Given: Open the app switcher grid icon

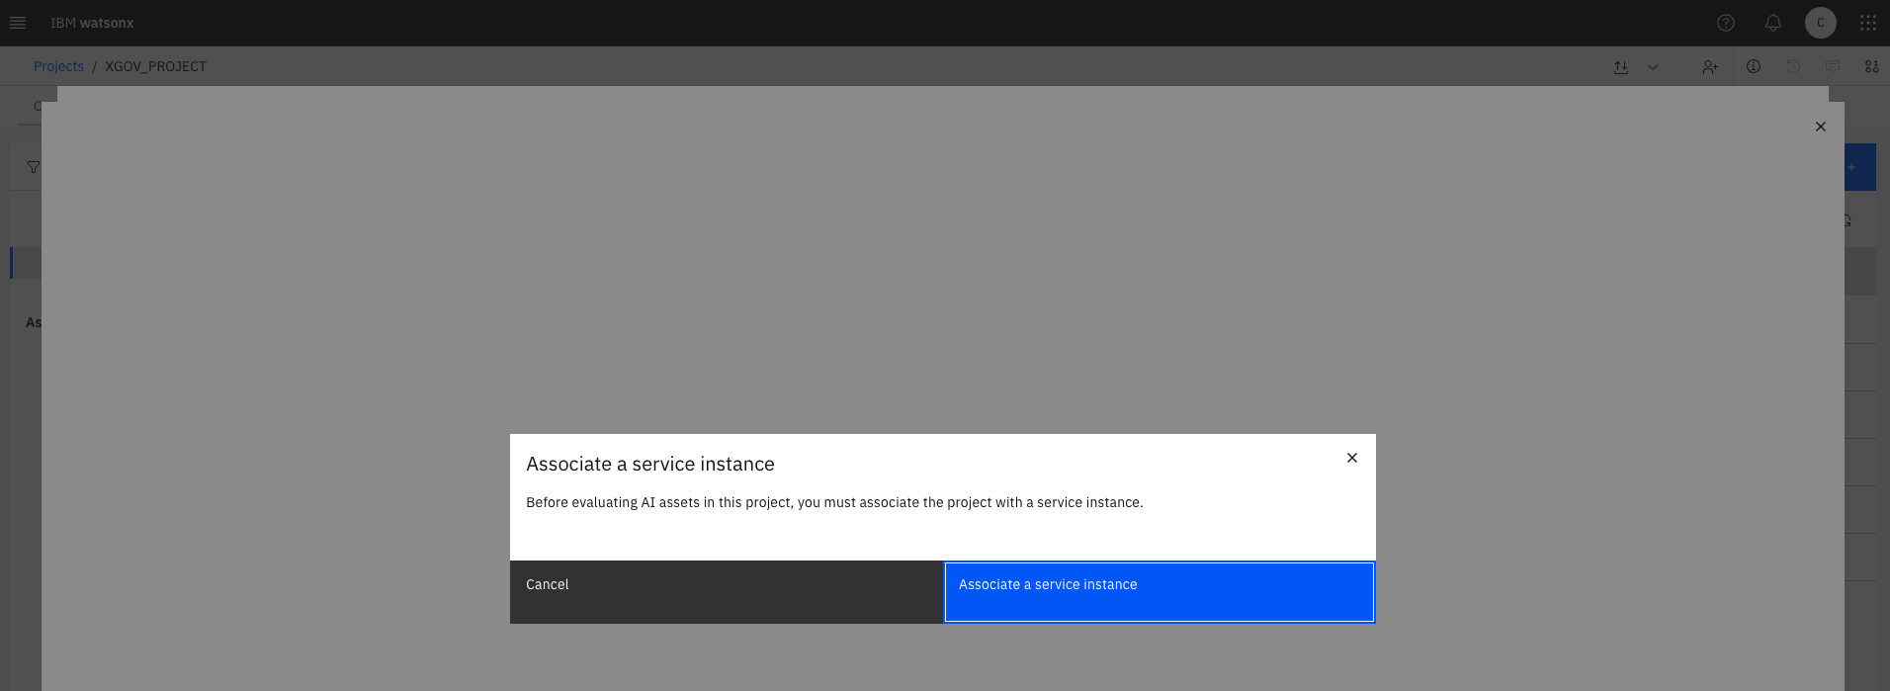Looking at the screenshot, I should tap(1868, 23).
